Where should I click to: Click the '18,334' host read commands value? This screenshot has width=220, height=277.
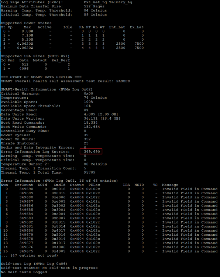coord(90,123)
